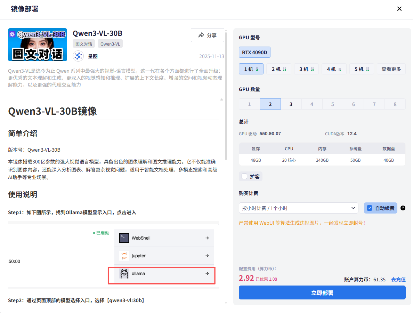This screenshot has height=313, width=413.
Task: Open the 按小时计费 billing period dropdown
Action: 298,208
